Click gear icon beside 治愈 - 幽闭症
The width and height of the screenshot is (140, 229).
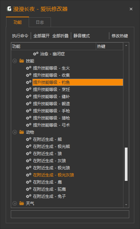tap(35, 54)
